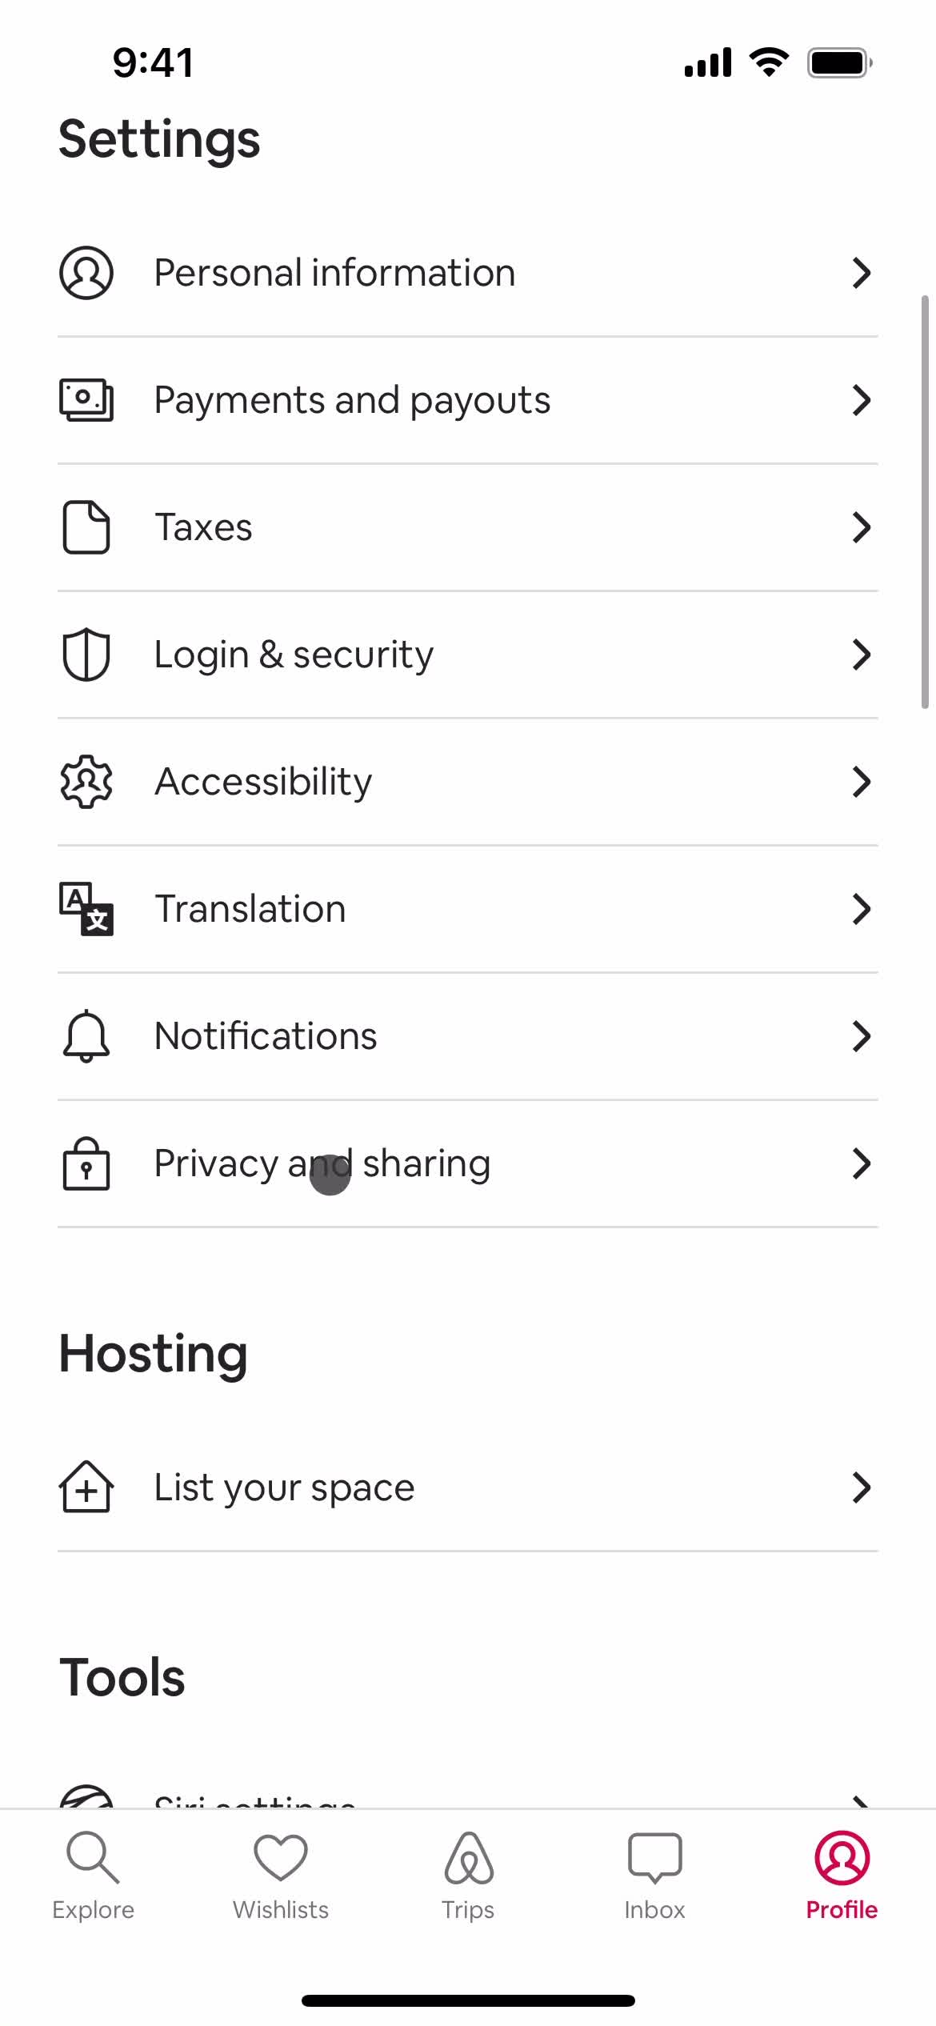Tap the Privacy and sharing lock icon
The image size is (936, 2026).
coord(86,1163)
